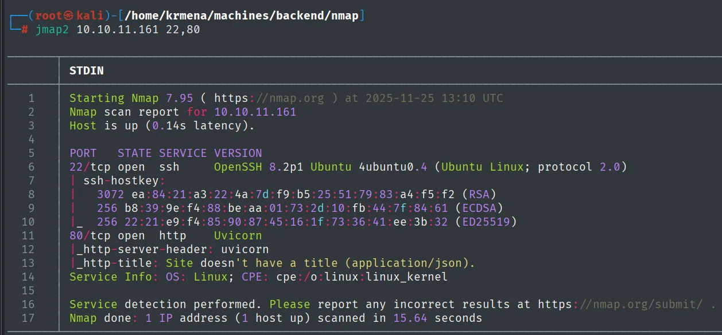722x335 pixels.
Task: Click the SERVICE column header
Action: (x=183, y=153)
